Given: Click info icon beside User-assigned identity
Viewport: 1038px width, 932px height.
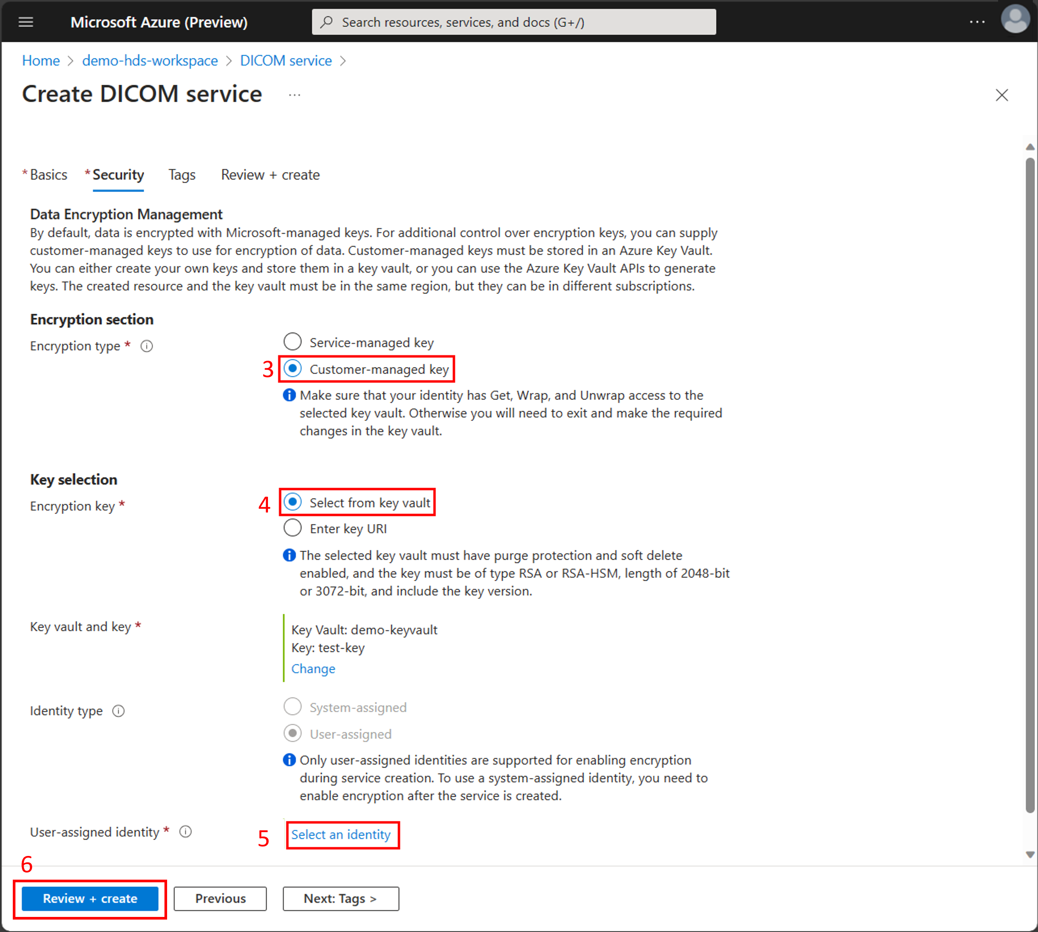Looking at the screenshot, I should pyautogui.click(x=185, y=832).
